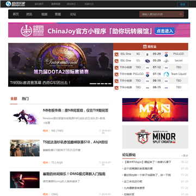196x196 pixels.
Task: Switch to the 热门 news tab
Action: click(25, 99)
